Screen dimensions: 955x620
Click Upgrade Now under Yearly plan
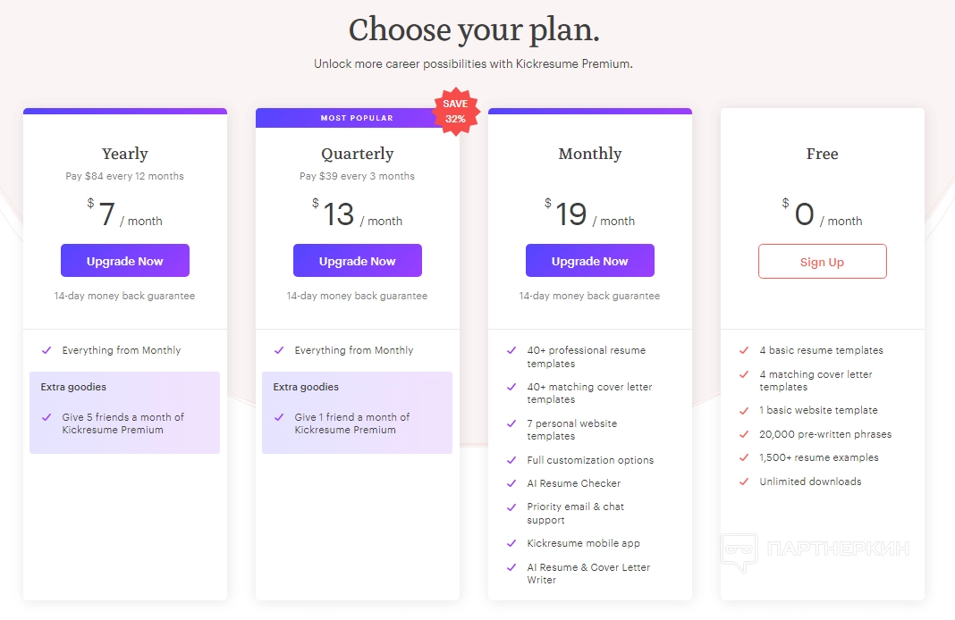[x=125, y=261]
